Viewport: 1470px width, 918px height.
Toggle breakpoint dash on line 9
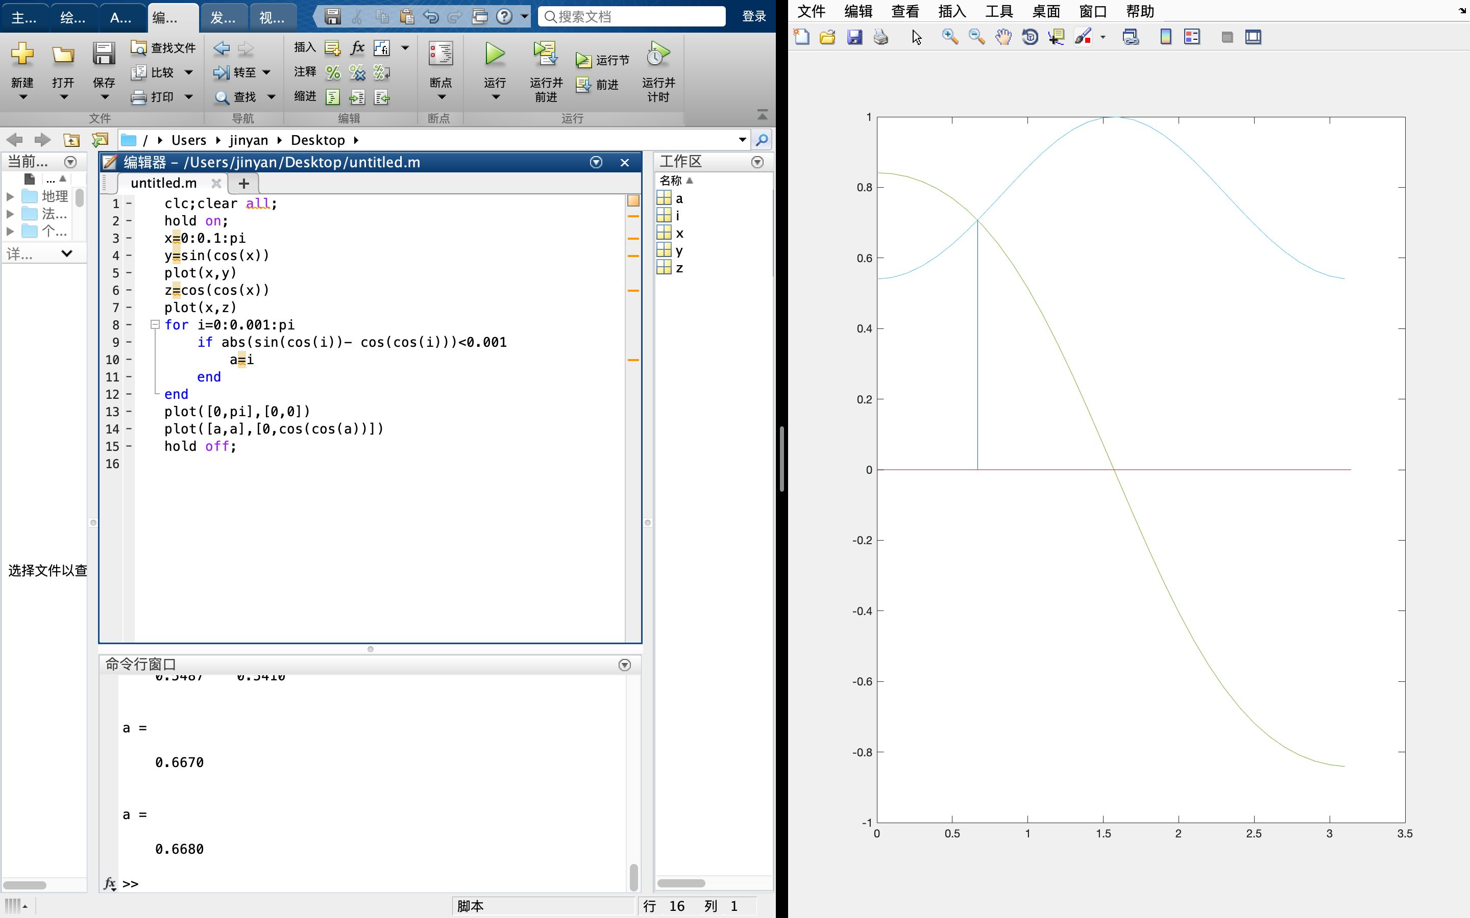(x=129, y=342)
